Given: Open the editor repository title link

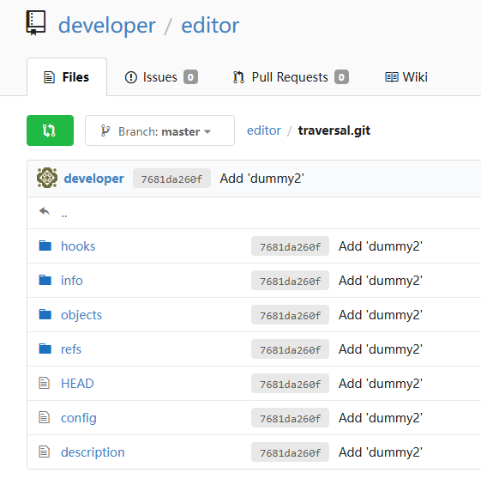Looking at the screenshot, I should click(210, 26).
